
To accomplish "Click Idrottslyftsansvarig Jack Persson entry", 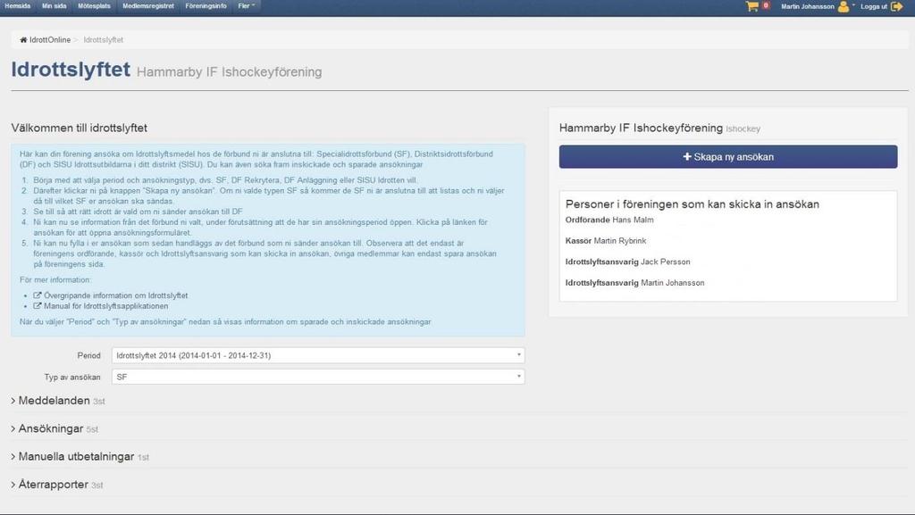I will [x=628, y=262].
